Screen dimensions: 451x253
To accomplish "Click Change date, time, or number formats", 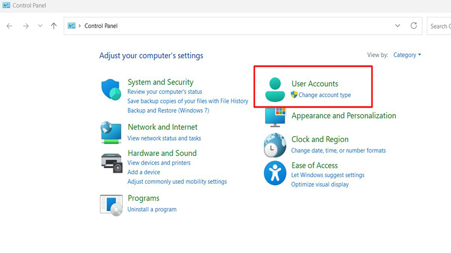I will point(338,151).
